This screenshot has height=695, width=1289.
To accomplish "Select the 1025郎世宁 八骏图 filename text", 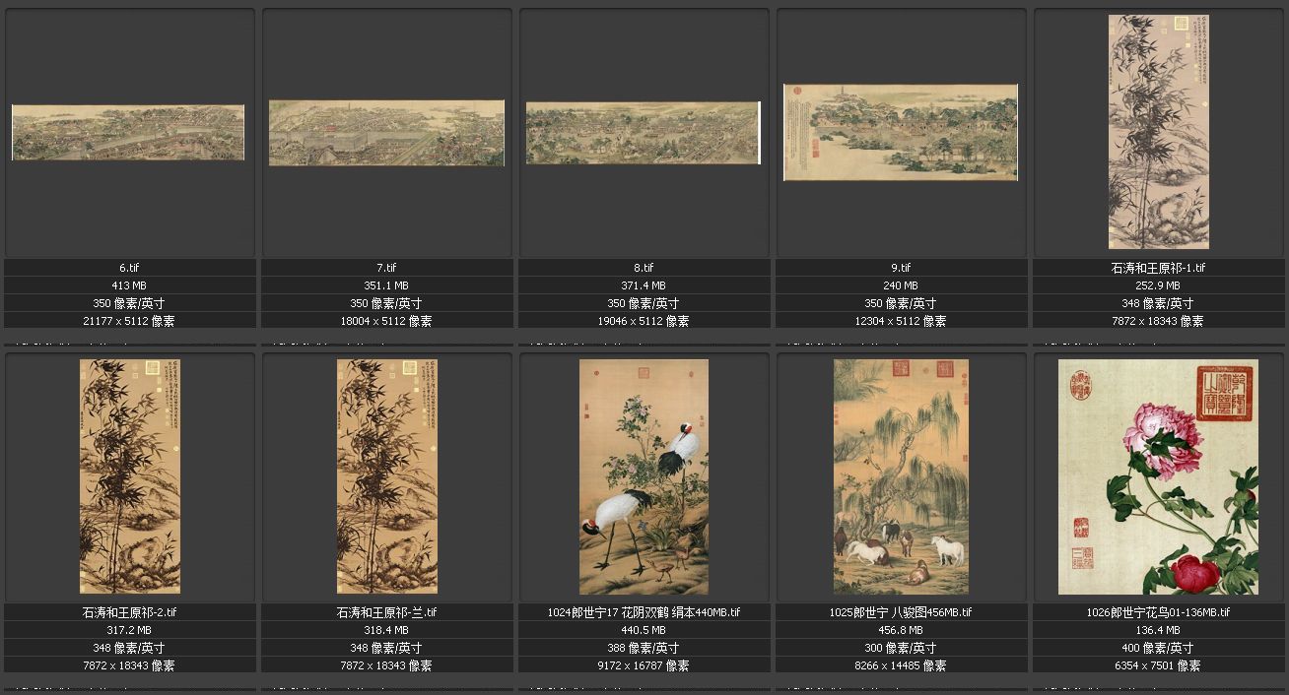I will tap(901, 612).
